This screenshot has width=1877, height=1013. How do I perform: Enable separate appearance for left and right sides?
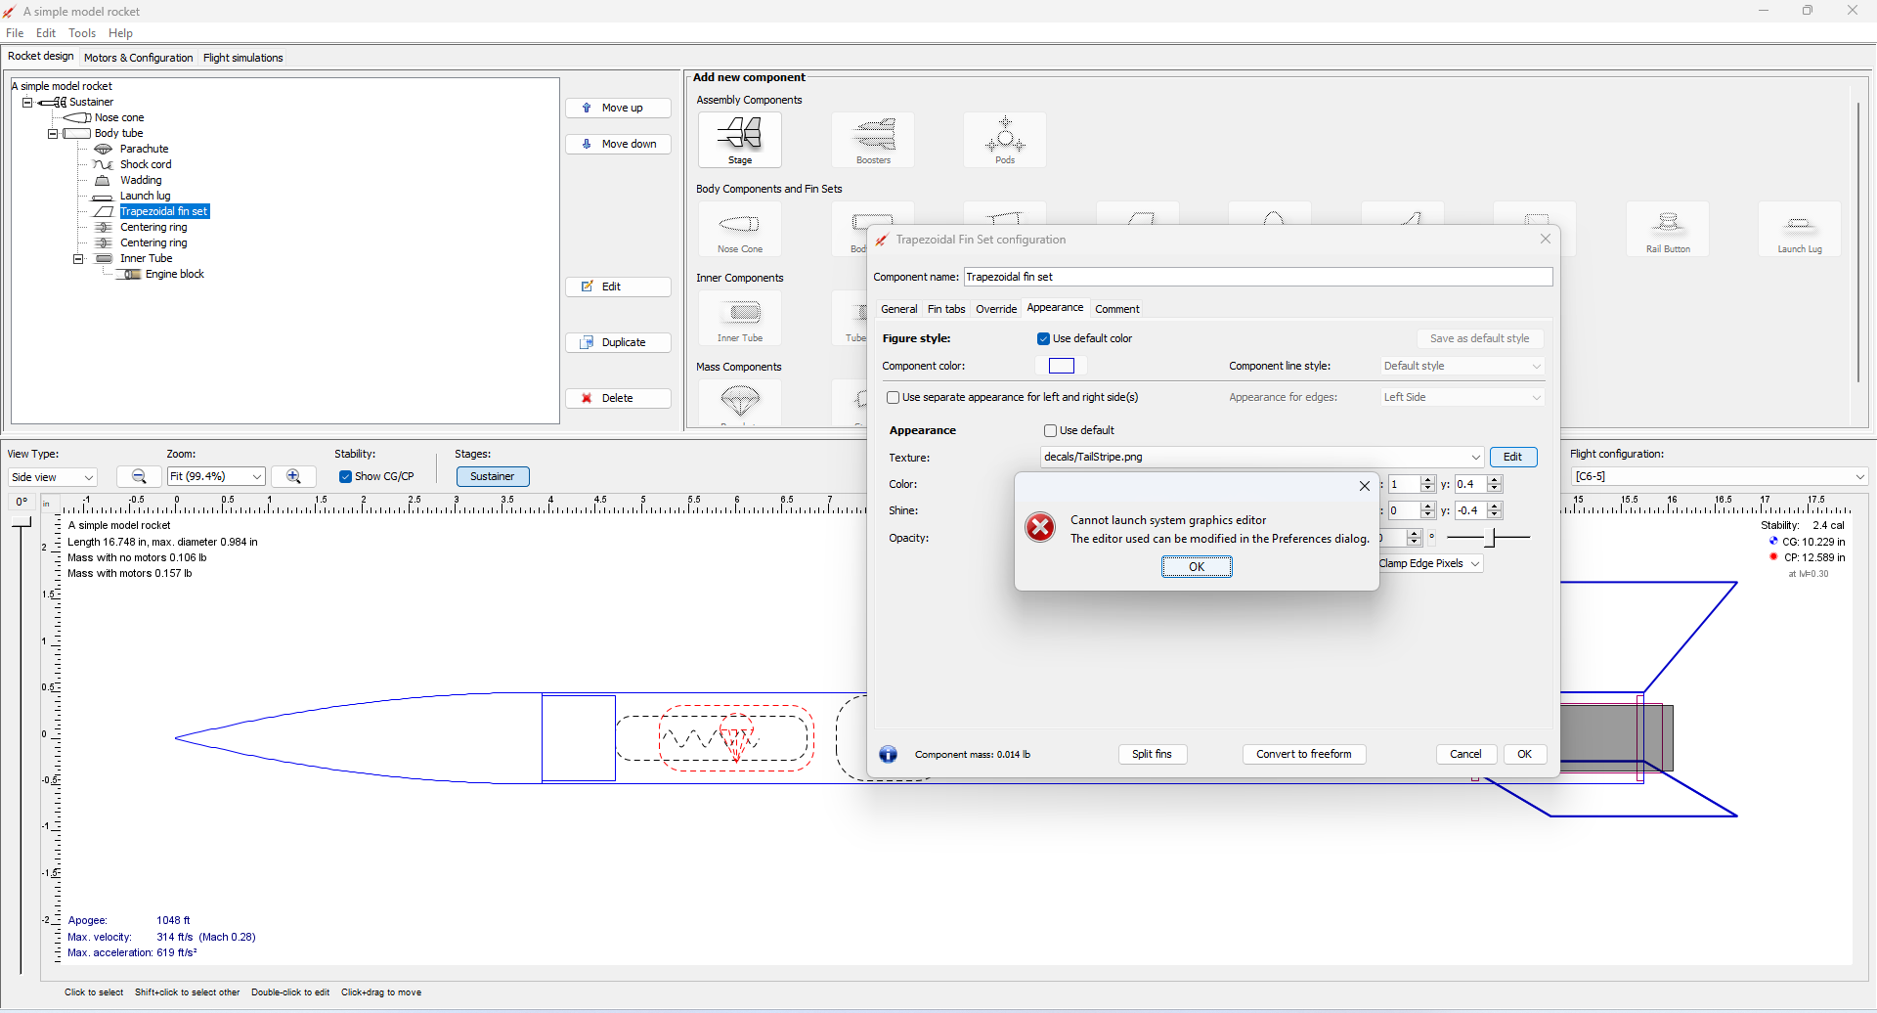click(x=894, y=397)
